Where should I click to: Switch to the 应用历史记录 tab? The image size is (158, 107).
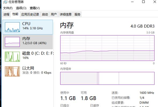click(30, 14)
